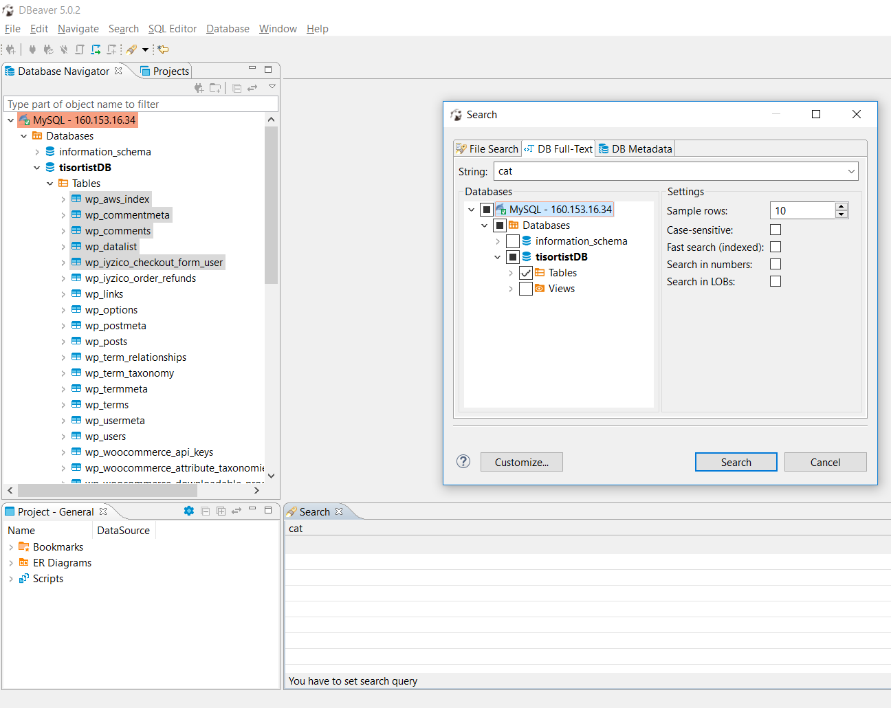Enable Search in LOBs
891x708 pixels.
point(775,281)
